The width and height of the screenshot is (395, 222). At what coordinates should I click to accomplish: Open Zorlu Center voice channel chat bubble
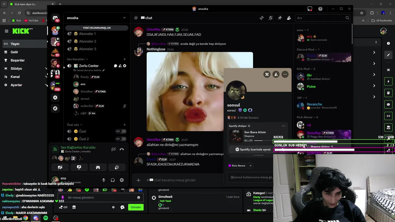click(x=115, y=66)
